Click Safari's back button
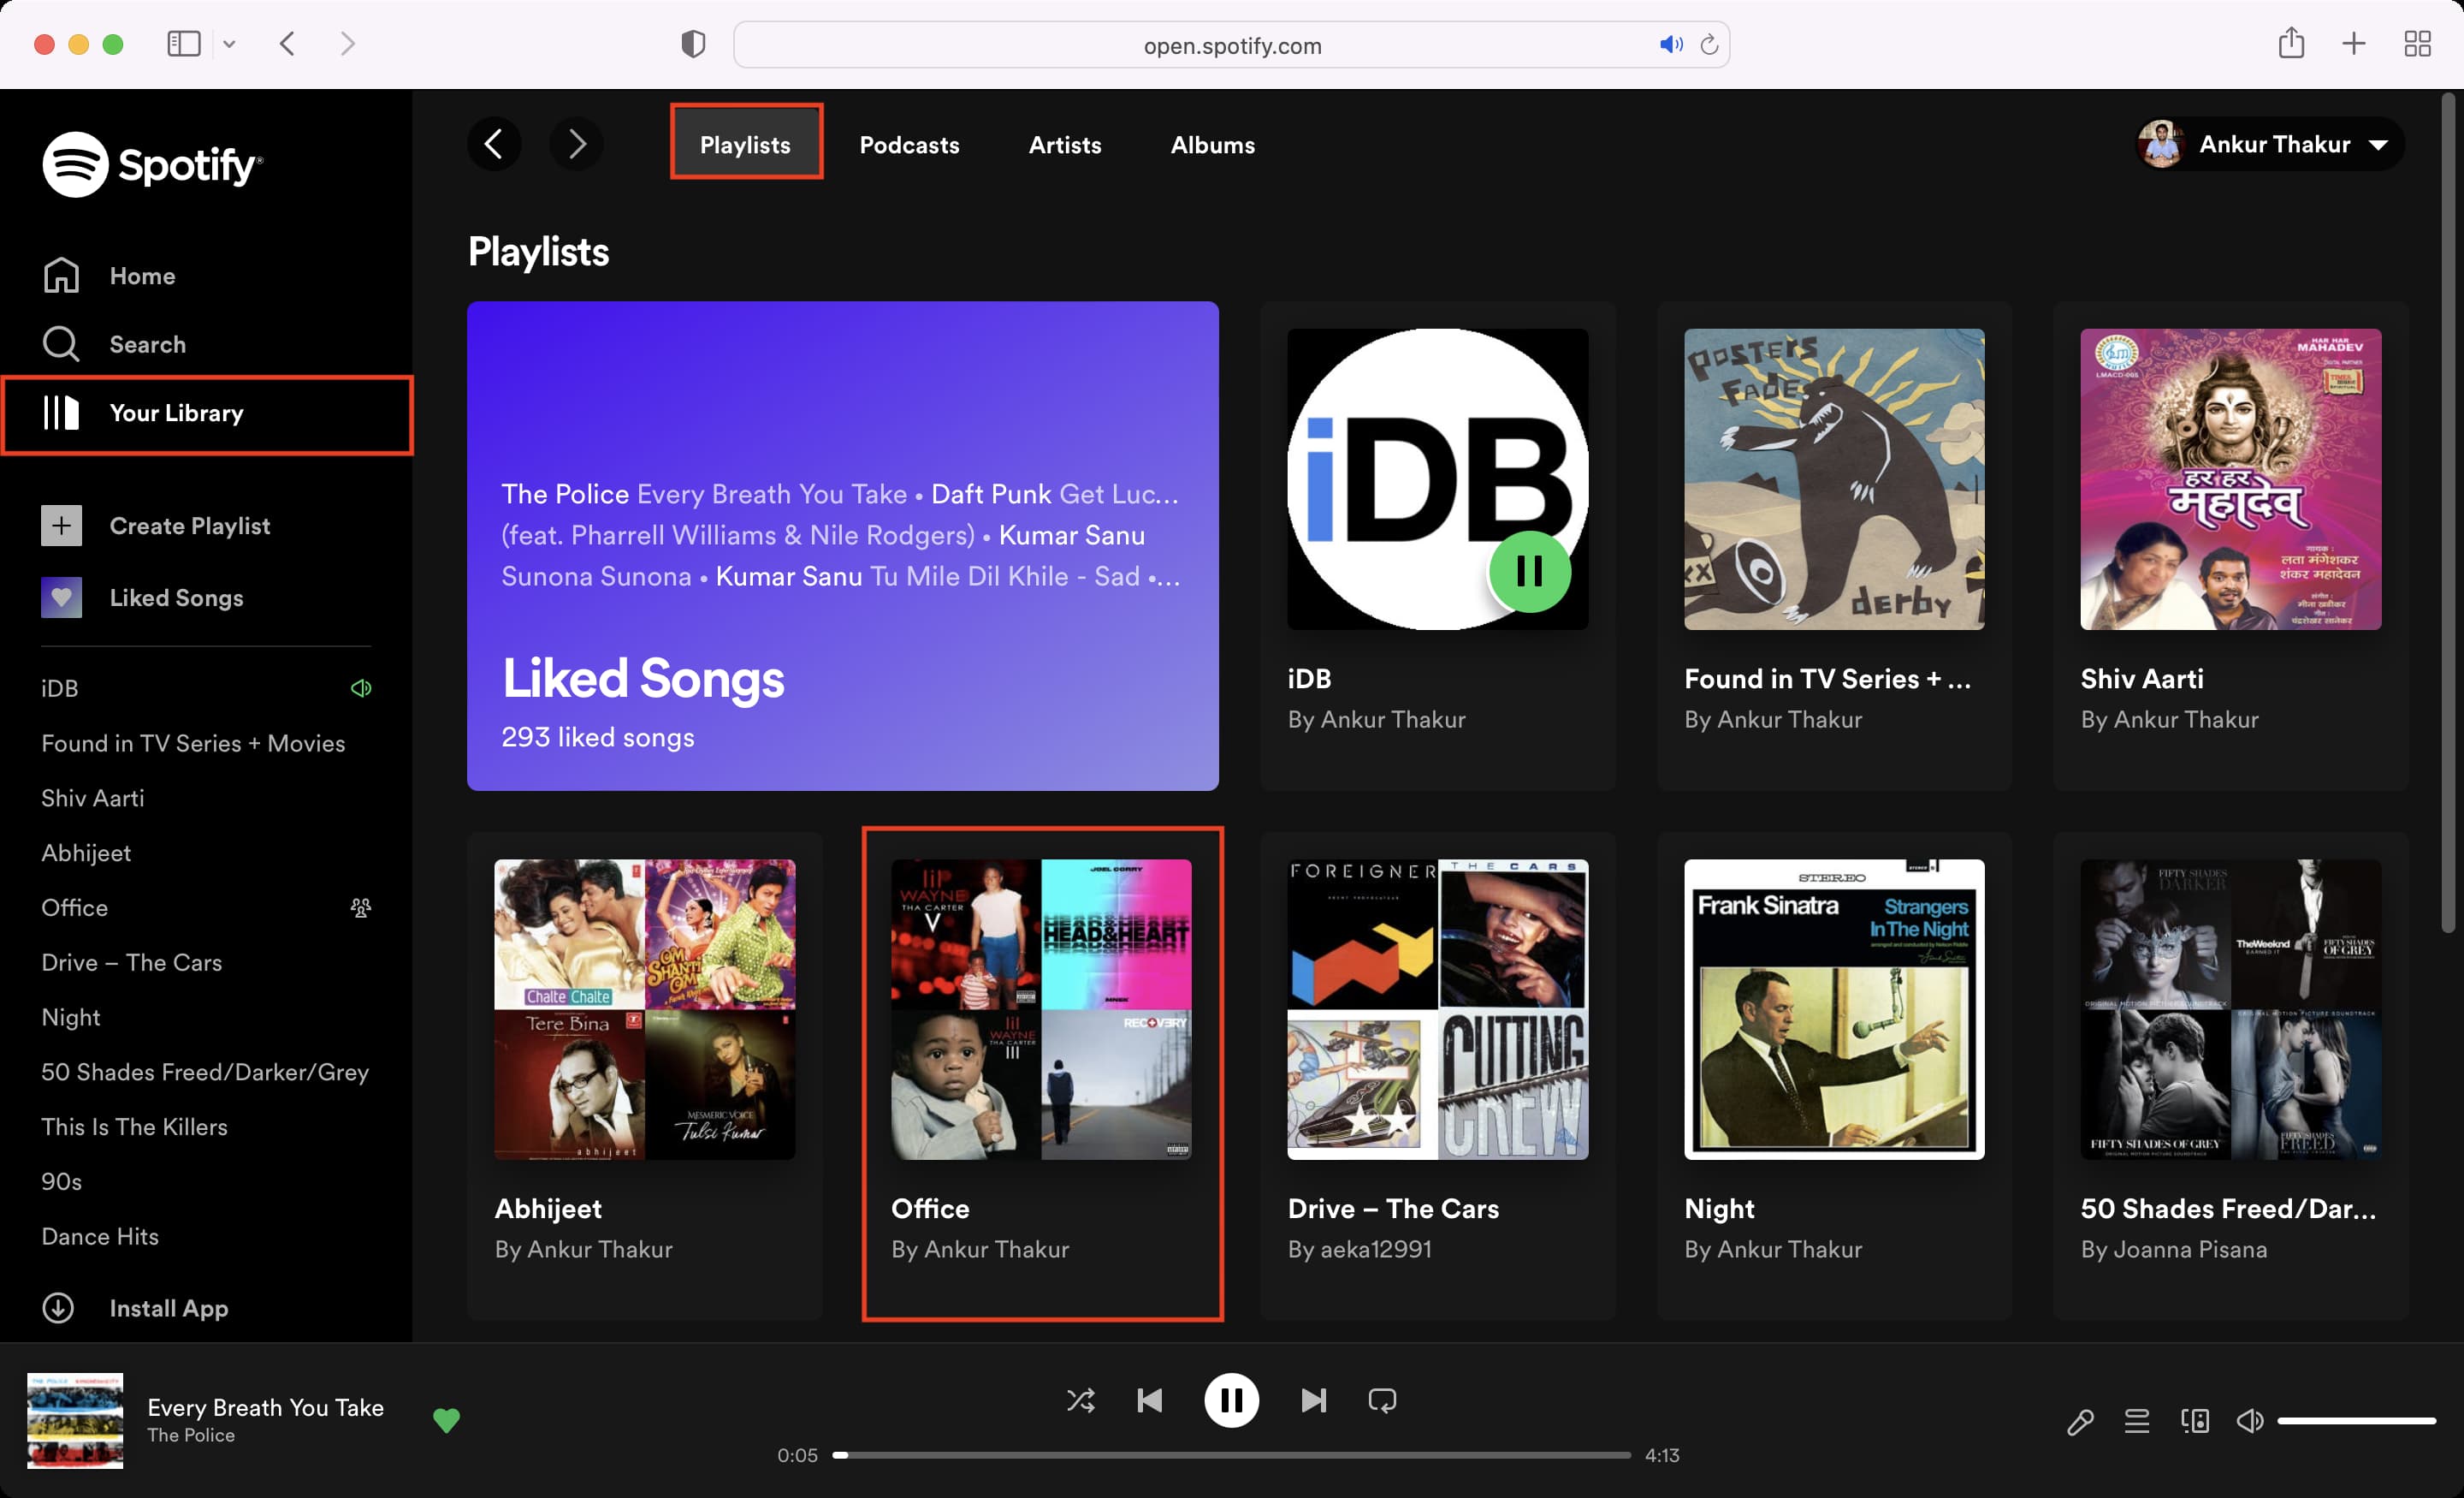2464x1498 pixels. tap(288, 44)
